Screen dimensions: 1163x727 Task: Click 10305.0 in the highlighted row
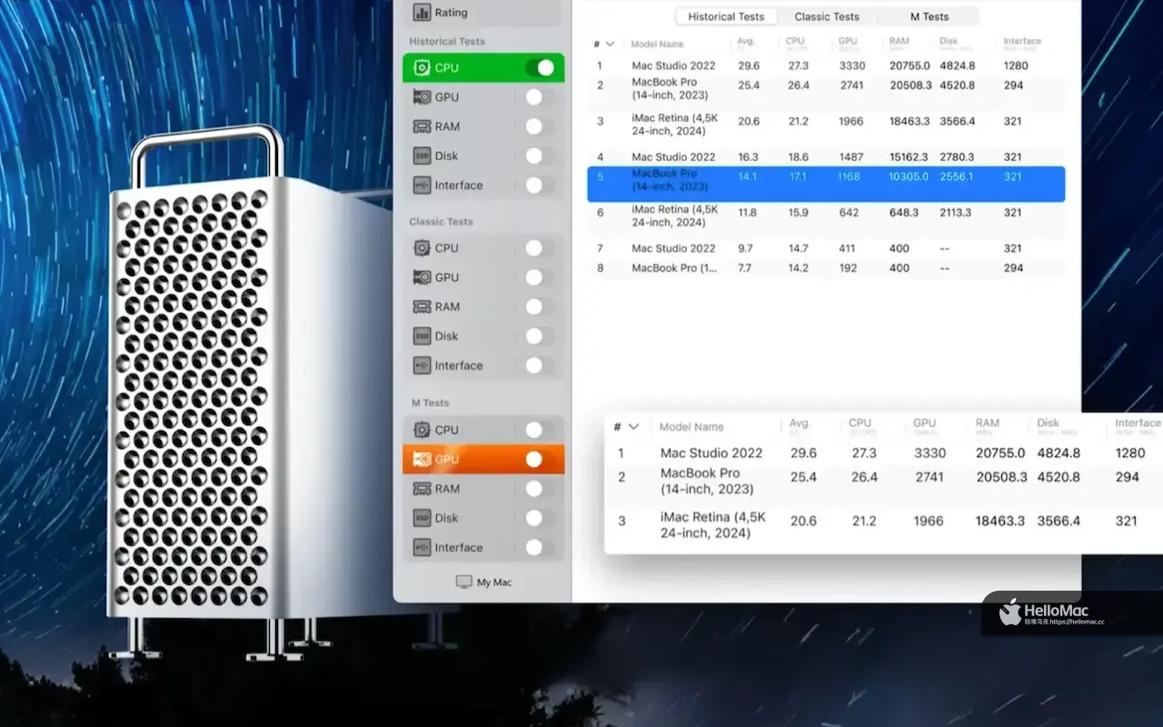[909, 177]
